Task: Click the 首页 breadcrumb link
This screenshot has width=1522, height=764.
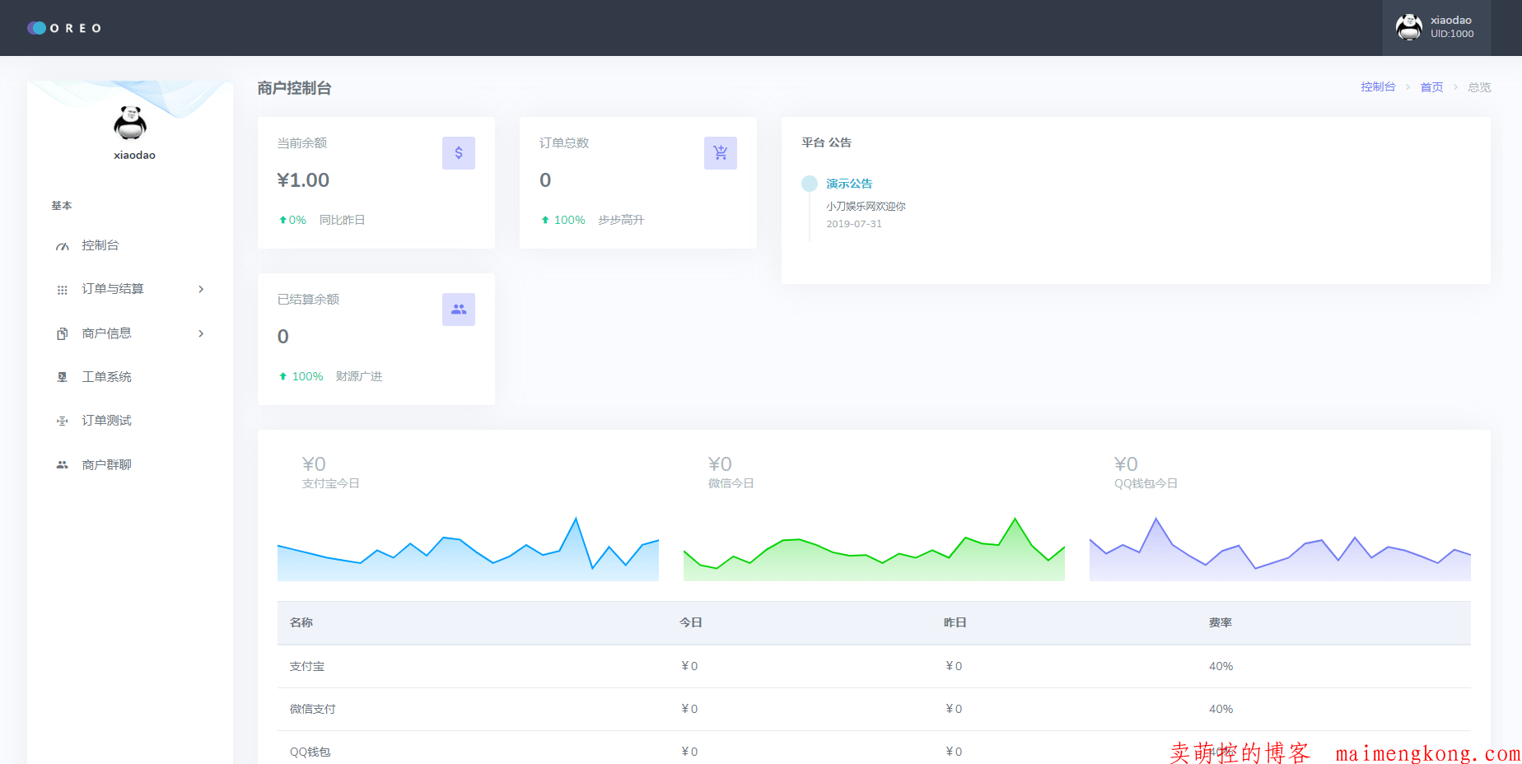Action: point(1431,87)
